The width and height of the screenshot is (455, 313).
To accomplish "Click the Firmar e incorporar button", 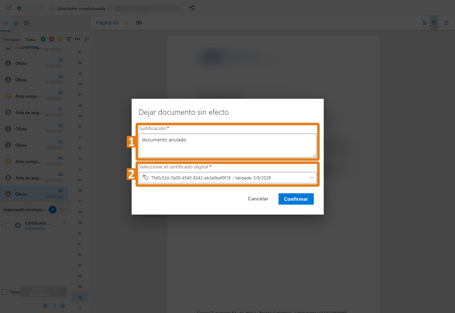I will tap(39, 292).
